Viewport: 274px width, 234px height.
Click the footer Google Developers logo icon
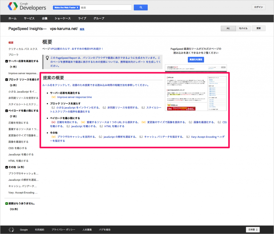point(11,230)
